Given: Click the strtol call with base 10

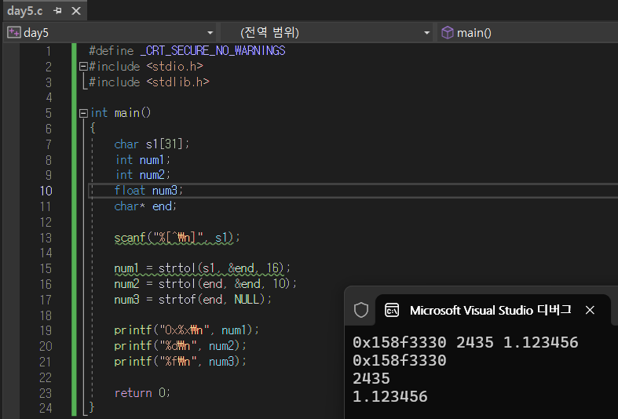Looking at the screenshot, I should click(x=228, y=284).
